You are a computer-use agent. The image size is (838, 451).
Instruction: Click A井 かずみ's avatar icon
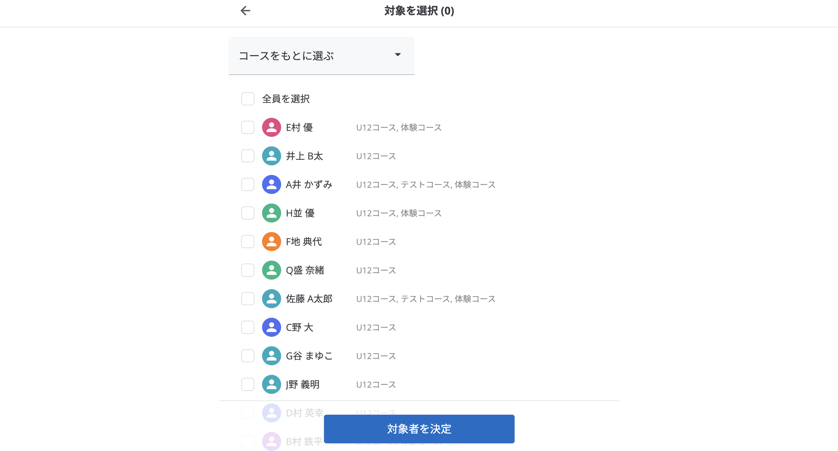point(271,184)
